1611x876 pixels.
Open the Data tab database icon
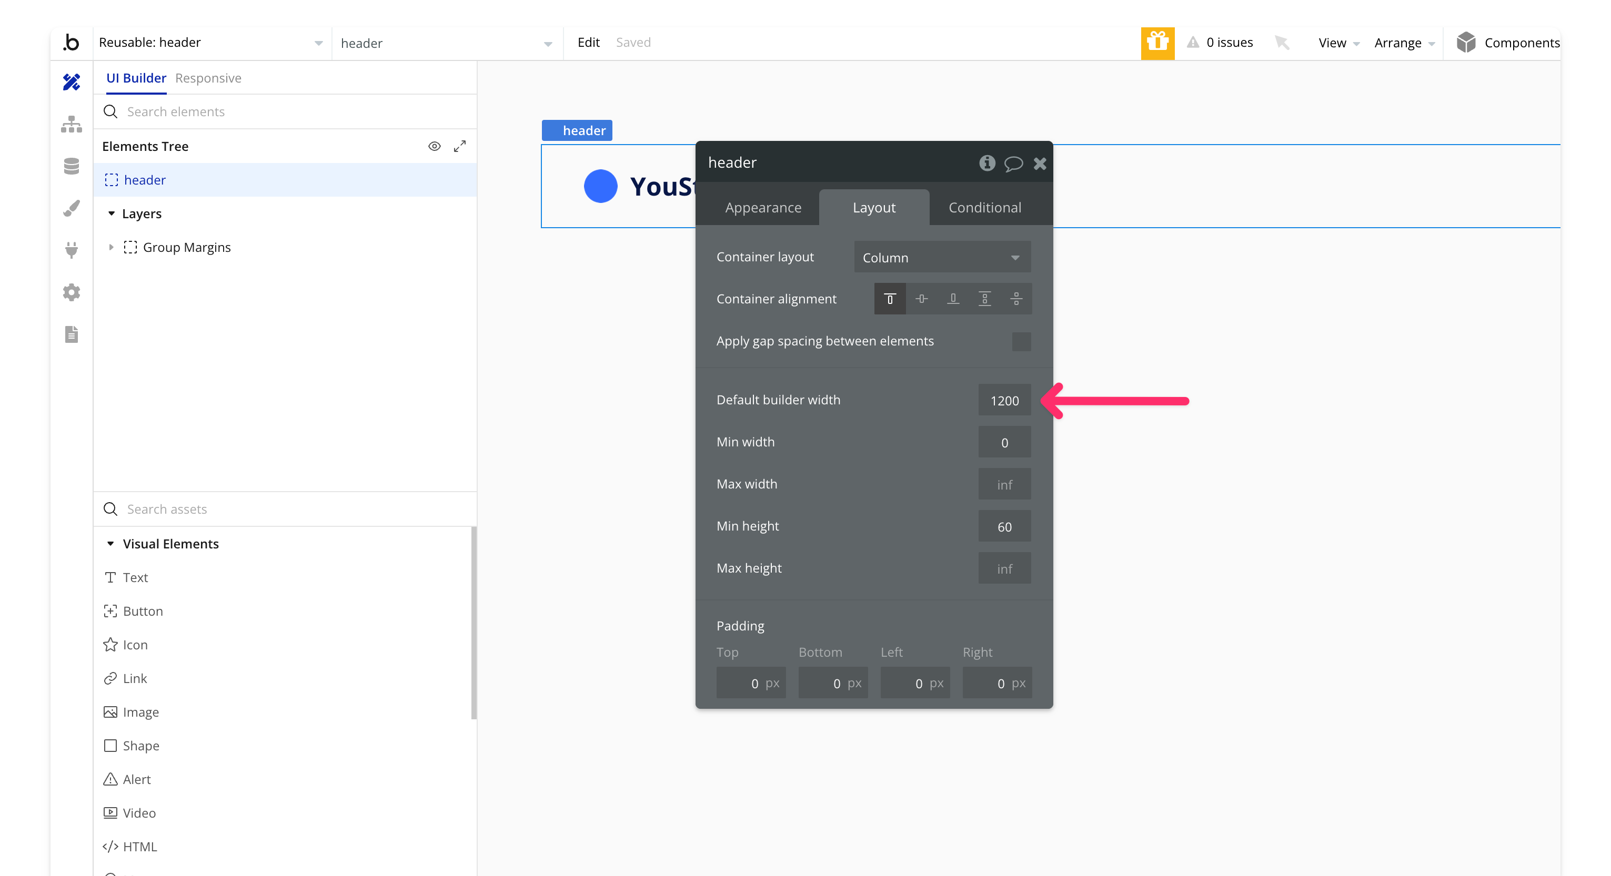tap(72, 166)
